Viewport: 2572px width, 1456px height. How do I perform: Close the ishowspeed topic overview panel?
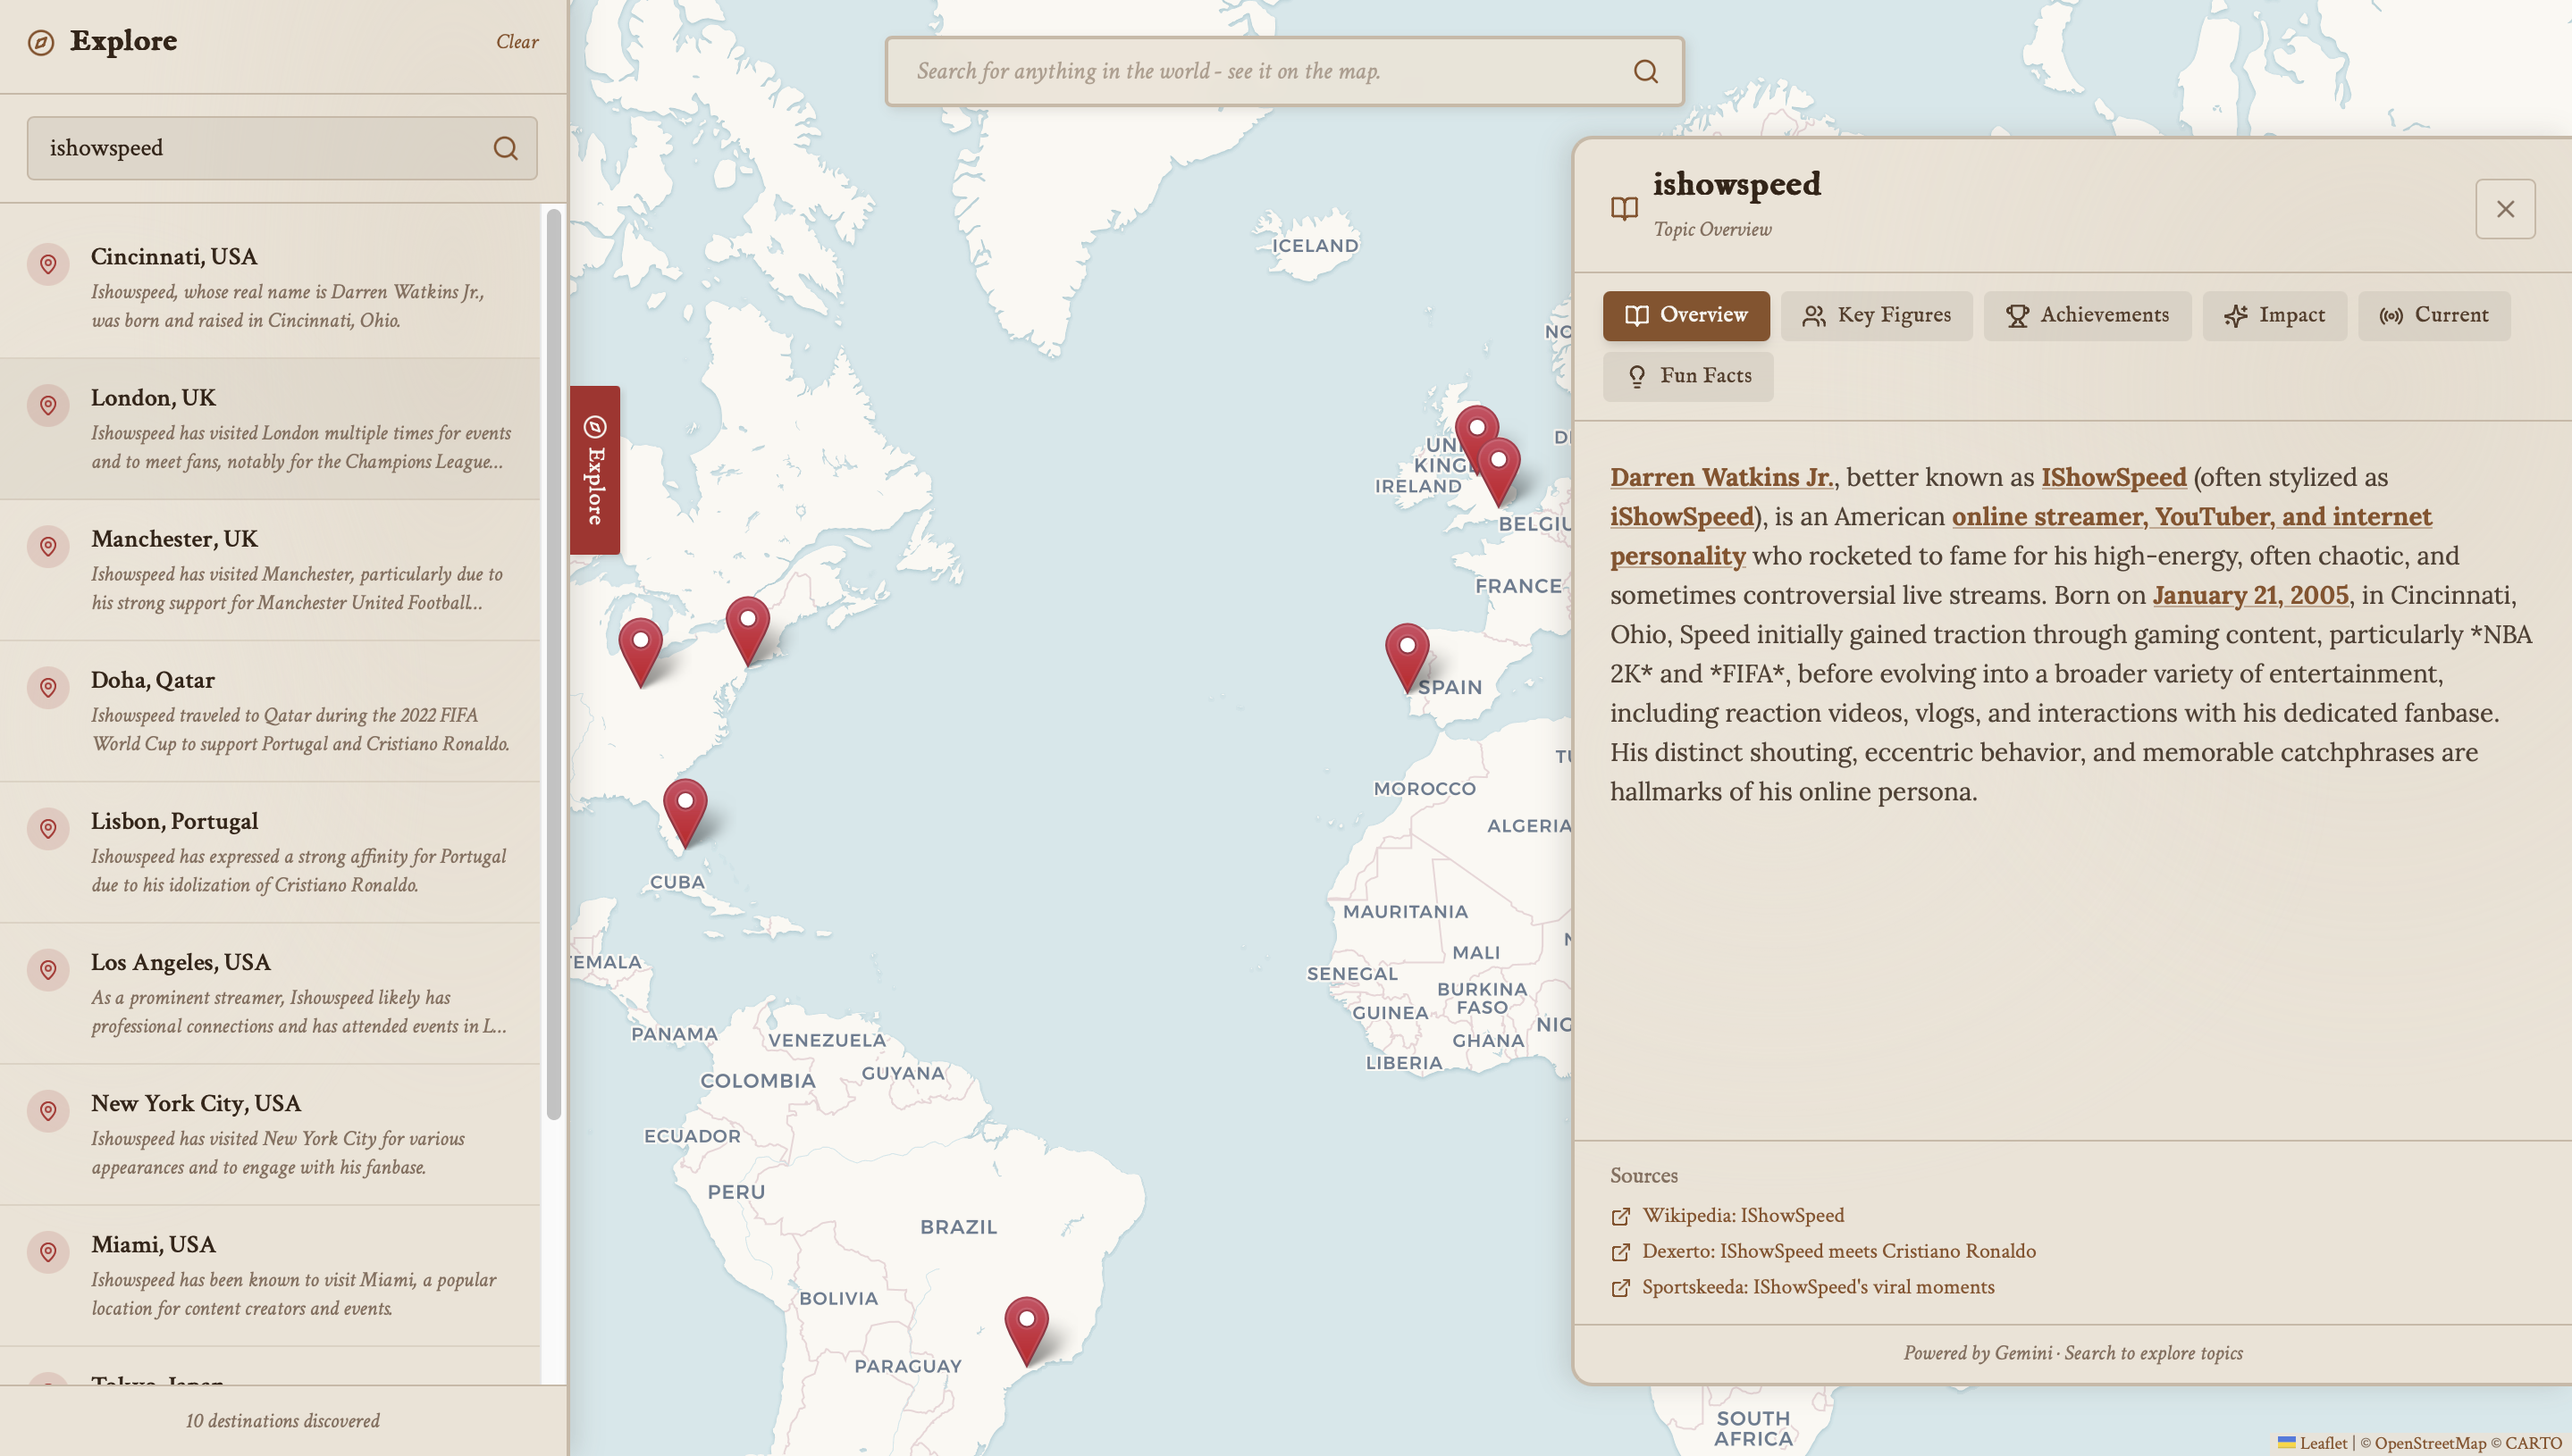(x=2504, y=209)
